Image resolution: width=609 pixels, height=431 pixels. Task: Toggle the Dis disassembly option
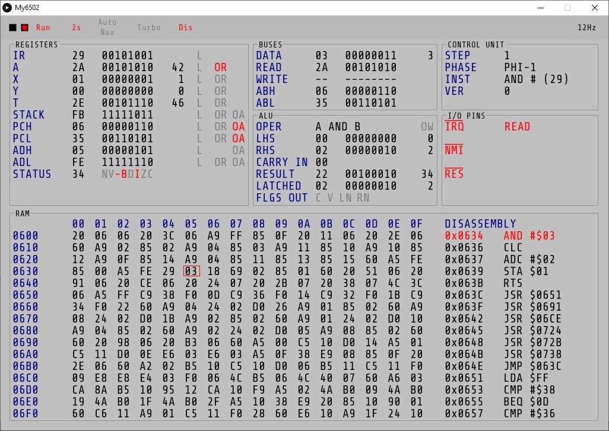(185, 28)
